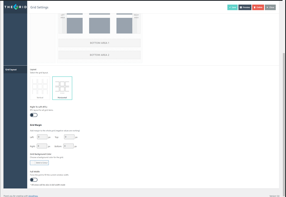Enable the Right To Left (RTL) toggle
Screen dimensions: 286x197
(x=34, y=115)
